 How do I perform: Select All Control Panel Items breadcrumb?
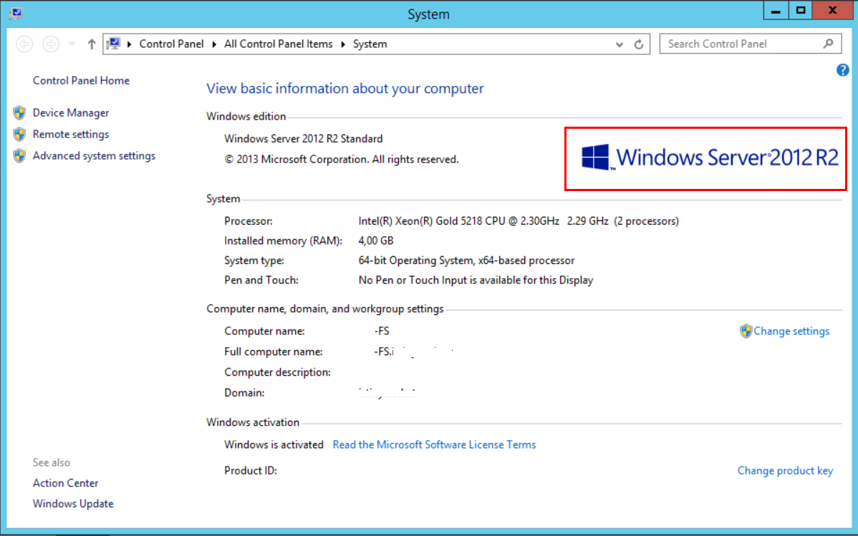[278, 44]
